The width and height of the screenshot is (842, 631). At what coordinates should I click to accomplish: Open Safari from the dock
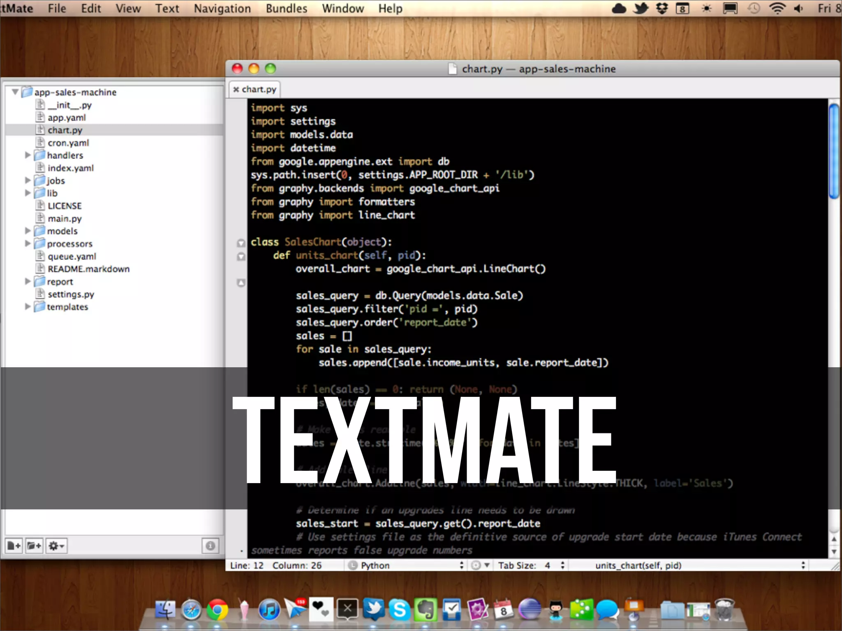tap(191, 609)
